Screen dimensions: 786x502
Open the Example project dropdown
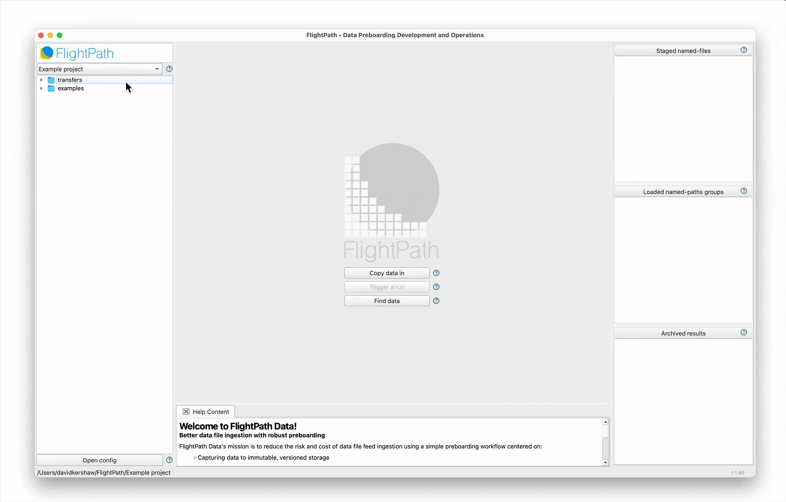99,69
